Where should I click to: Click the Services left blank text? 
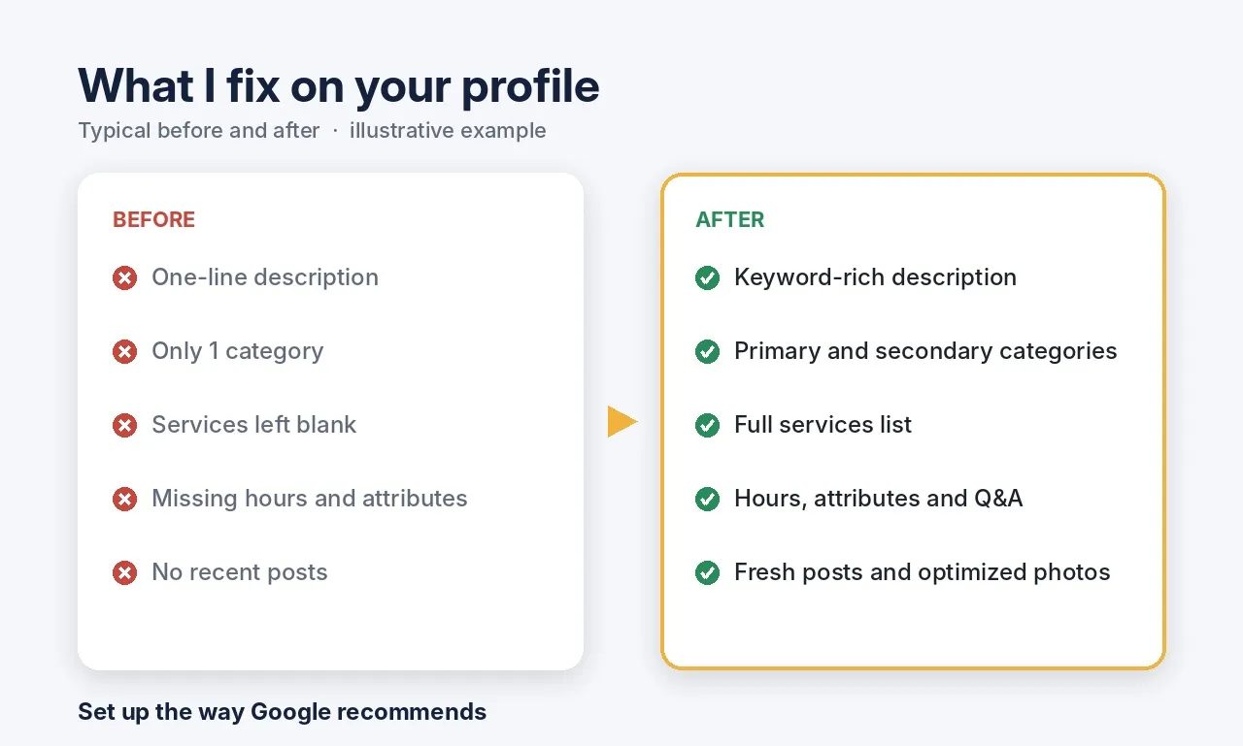(x=253, y=425)
